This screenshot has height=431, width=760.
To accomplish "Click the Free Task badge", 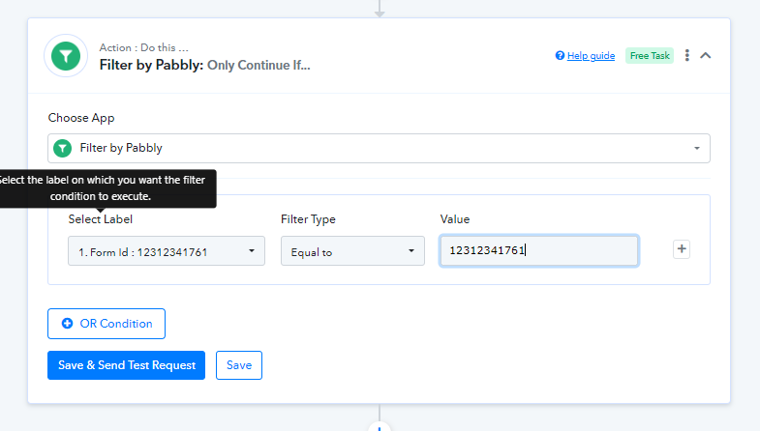I will pos(650,56).
